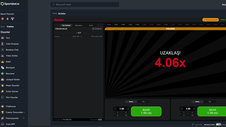Image resolution: width=226 pixels, height=127 pixels.
Task: Choose quick amount 2 in left bet panel
Action: [x=126, y=112]
